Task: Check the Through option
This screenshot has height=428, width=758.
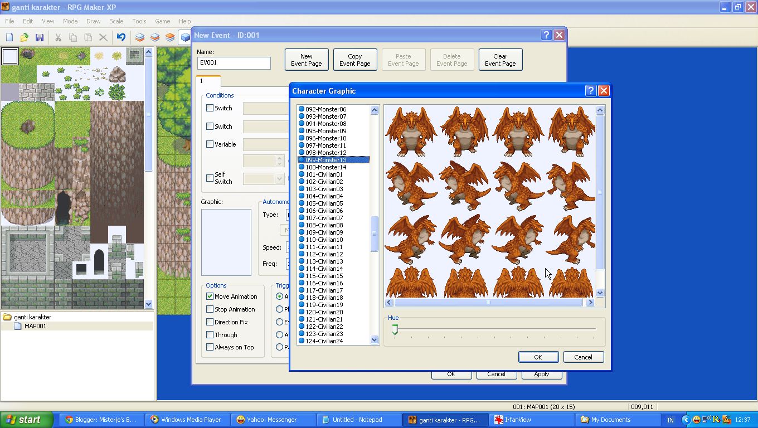Action: [210, 335]
